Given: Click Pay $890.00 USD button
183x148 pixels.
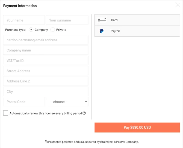Looking at the screenshot, I should coord(137,127).
